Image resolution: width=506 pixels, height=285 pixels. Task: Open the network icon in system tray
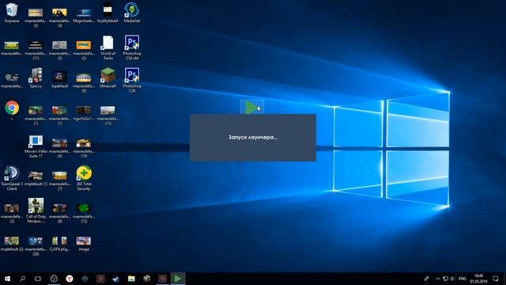tap(445, 279)
